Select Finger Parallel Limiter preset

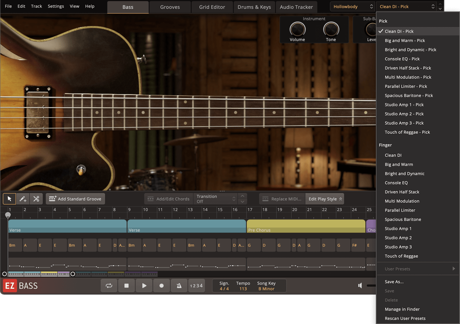pos(418,210)
